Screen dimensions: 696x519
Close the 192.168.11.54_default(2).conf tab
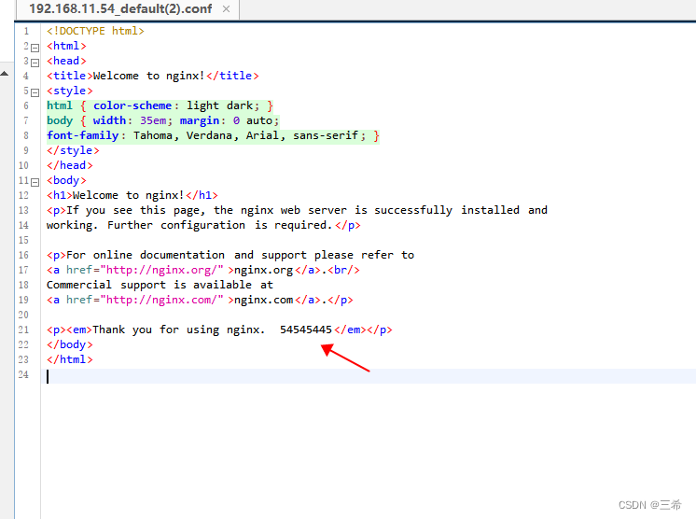(x=227, y=9)
